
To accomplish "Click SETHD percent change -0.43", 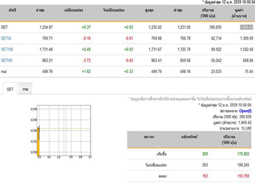I will click(129, 60).
